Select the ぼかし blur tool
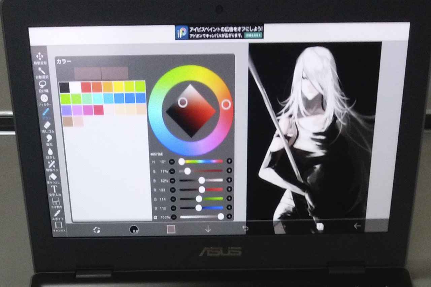The image size is (431, 287). point(51,153)
